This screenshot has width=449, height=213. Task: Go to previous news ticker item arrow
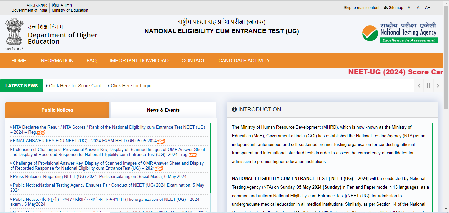(419, 86)
